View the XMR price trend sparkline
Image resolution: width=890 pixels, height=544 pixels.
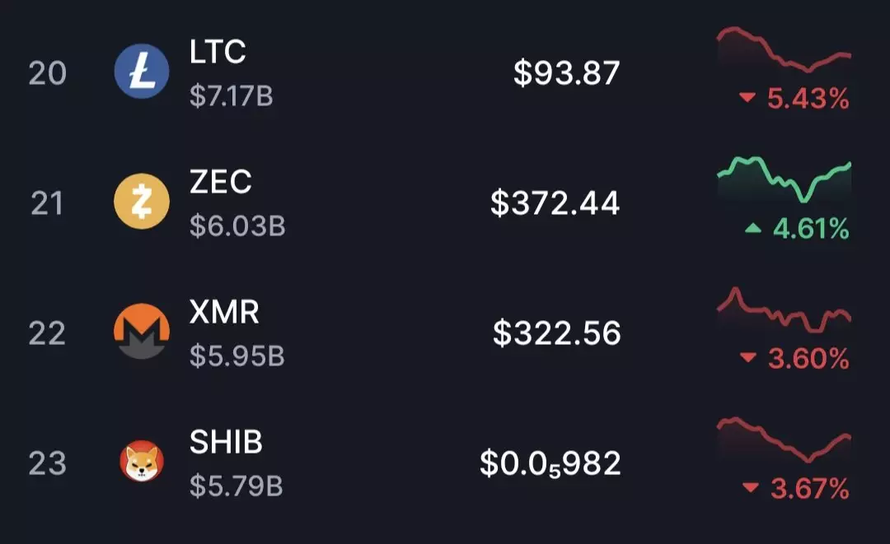(784, 310)
